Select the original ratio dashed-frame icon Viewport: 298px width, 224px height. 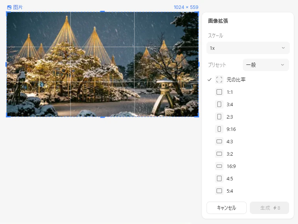pos(219,80)
